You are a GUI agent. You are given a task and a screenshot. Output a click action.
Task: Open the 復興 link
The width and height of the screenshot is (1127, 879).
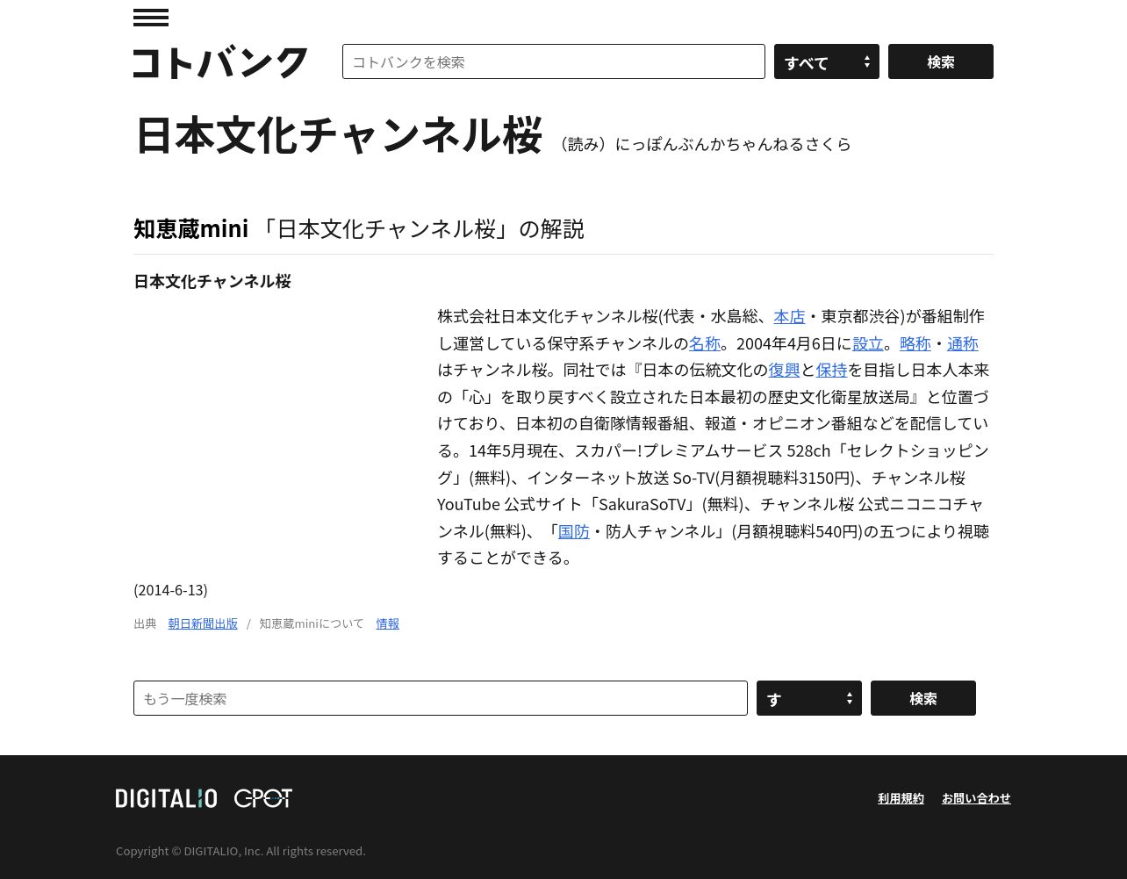tap(784, 370)
